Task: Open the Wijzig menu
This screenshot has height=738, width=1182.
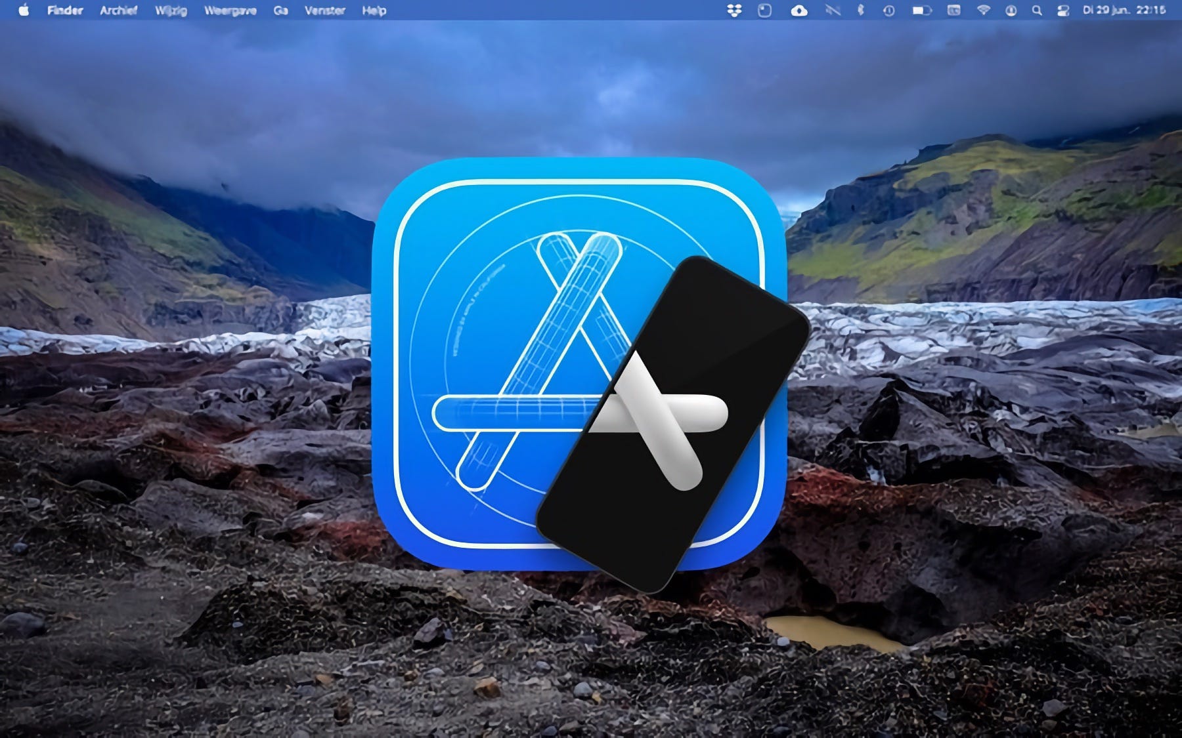Action: point(171,10)
